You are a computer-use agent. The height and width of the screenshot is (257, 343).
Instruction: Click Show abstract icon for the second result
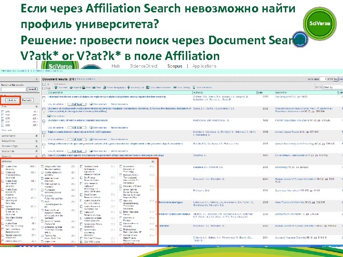point(49,116)
